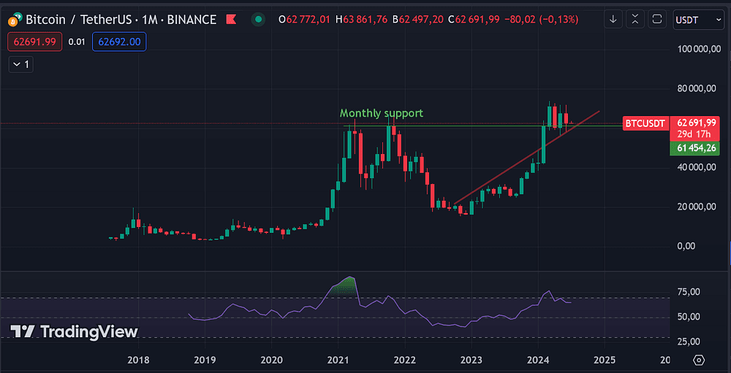Open the chart settings hexagon icon

(699, 360)
